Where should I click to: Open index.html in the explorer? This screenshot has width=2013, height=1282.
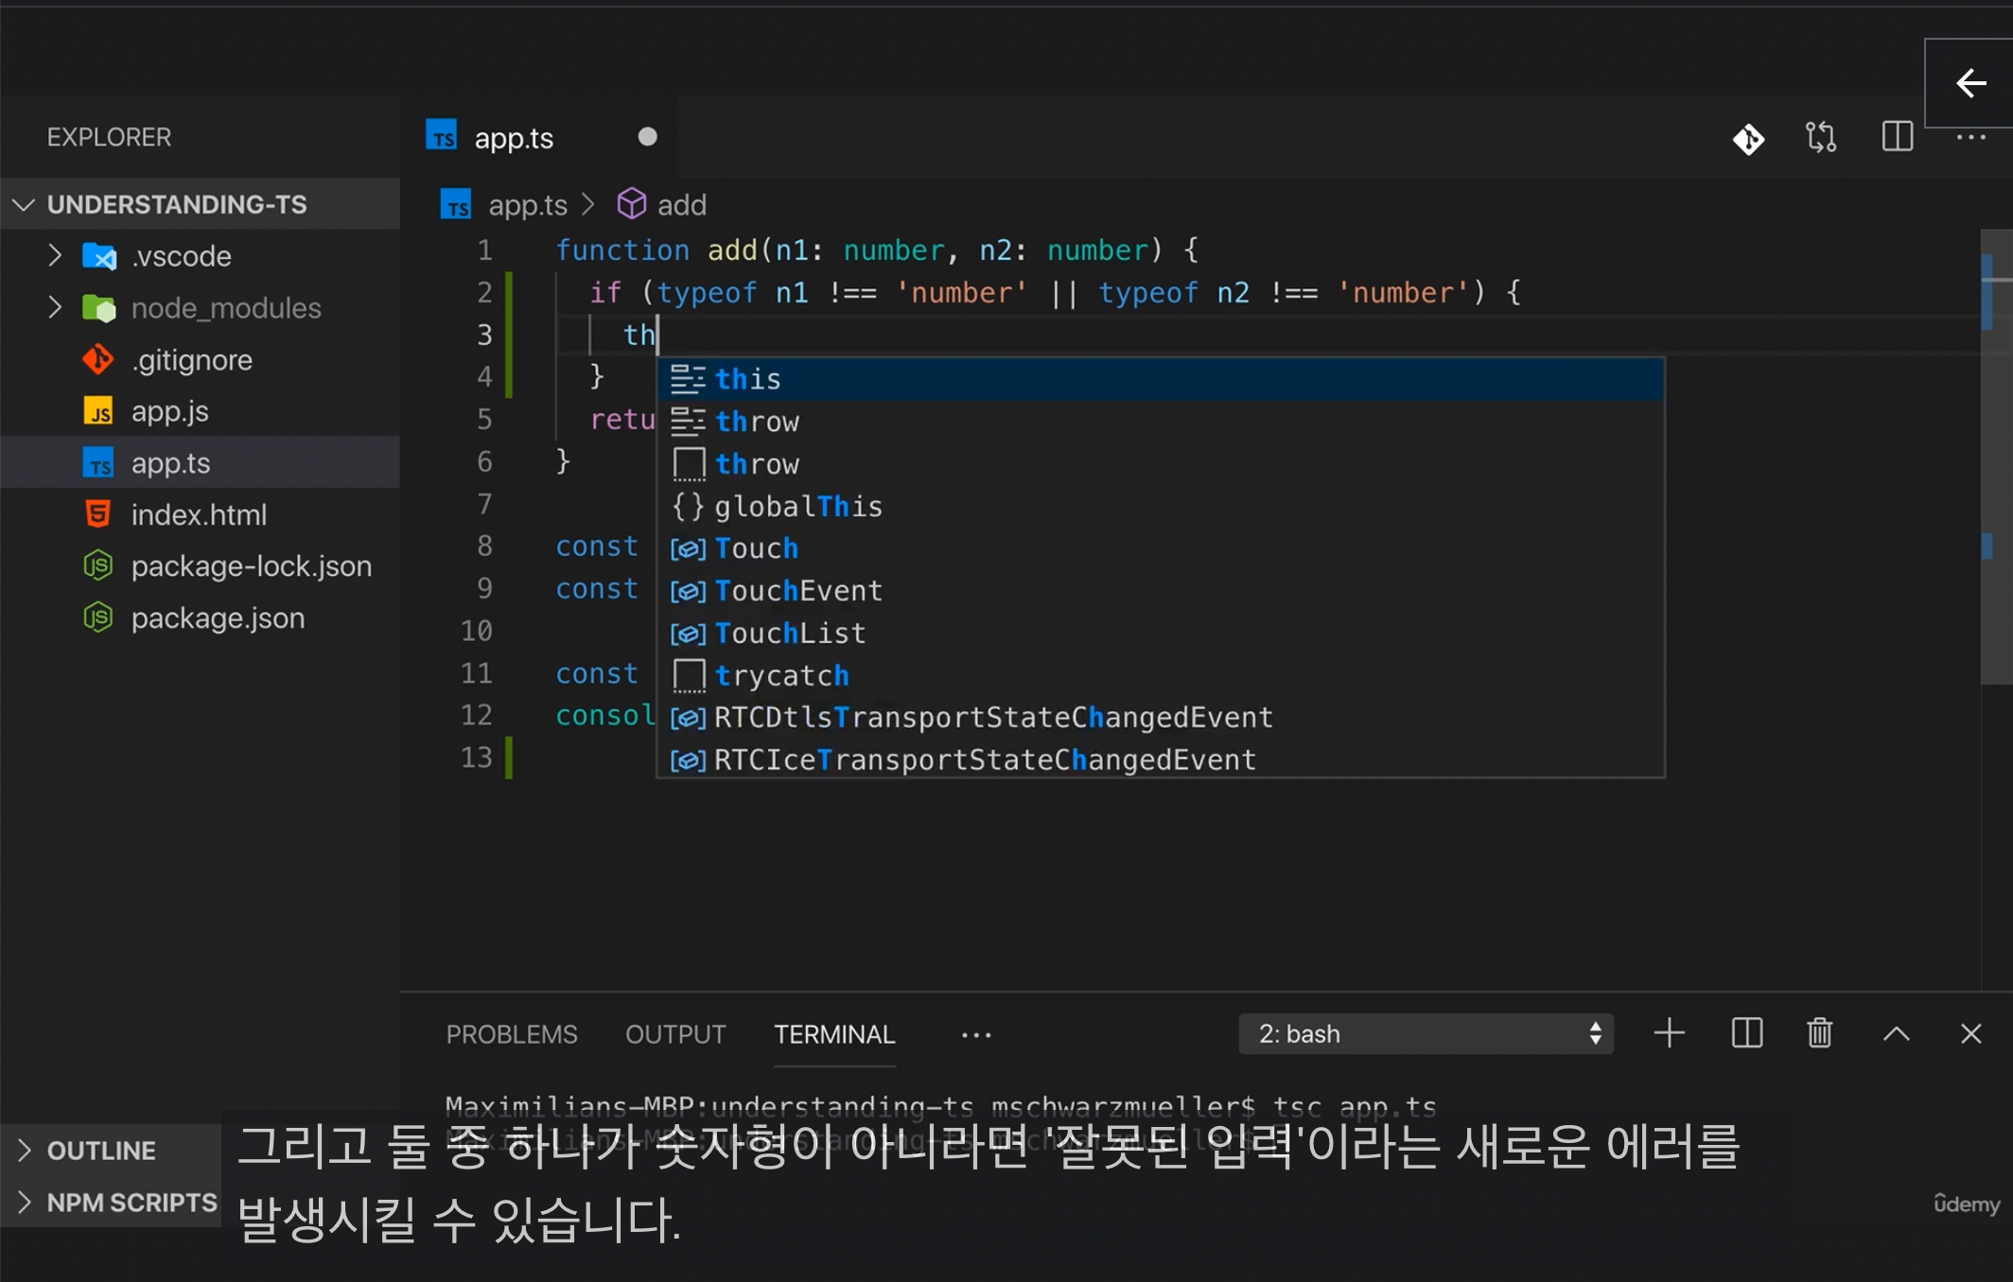[x=199, y=515]
